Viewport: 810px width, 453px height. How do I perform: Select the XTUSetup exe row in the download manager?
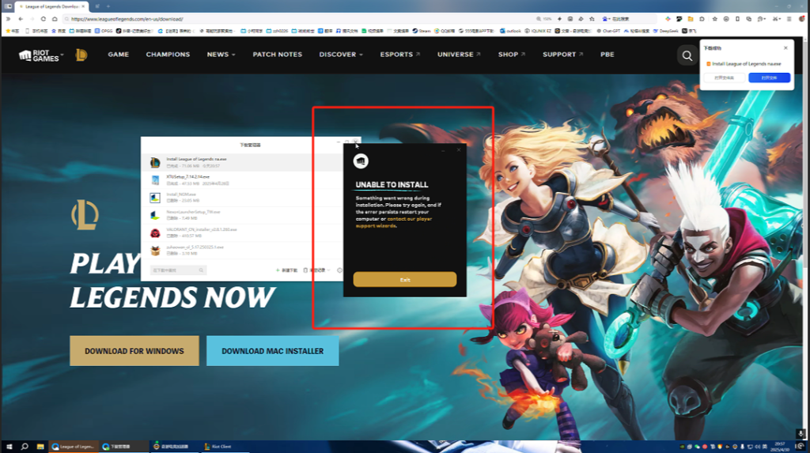pyautogui.click(x=243, y=179)
